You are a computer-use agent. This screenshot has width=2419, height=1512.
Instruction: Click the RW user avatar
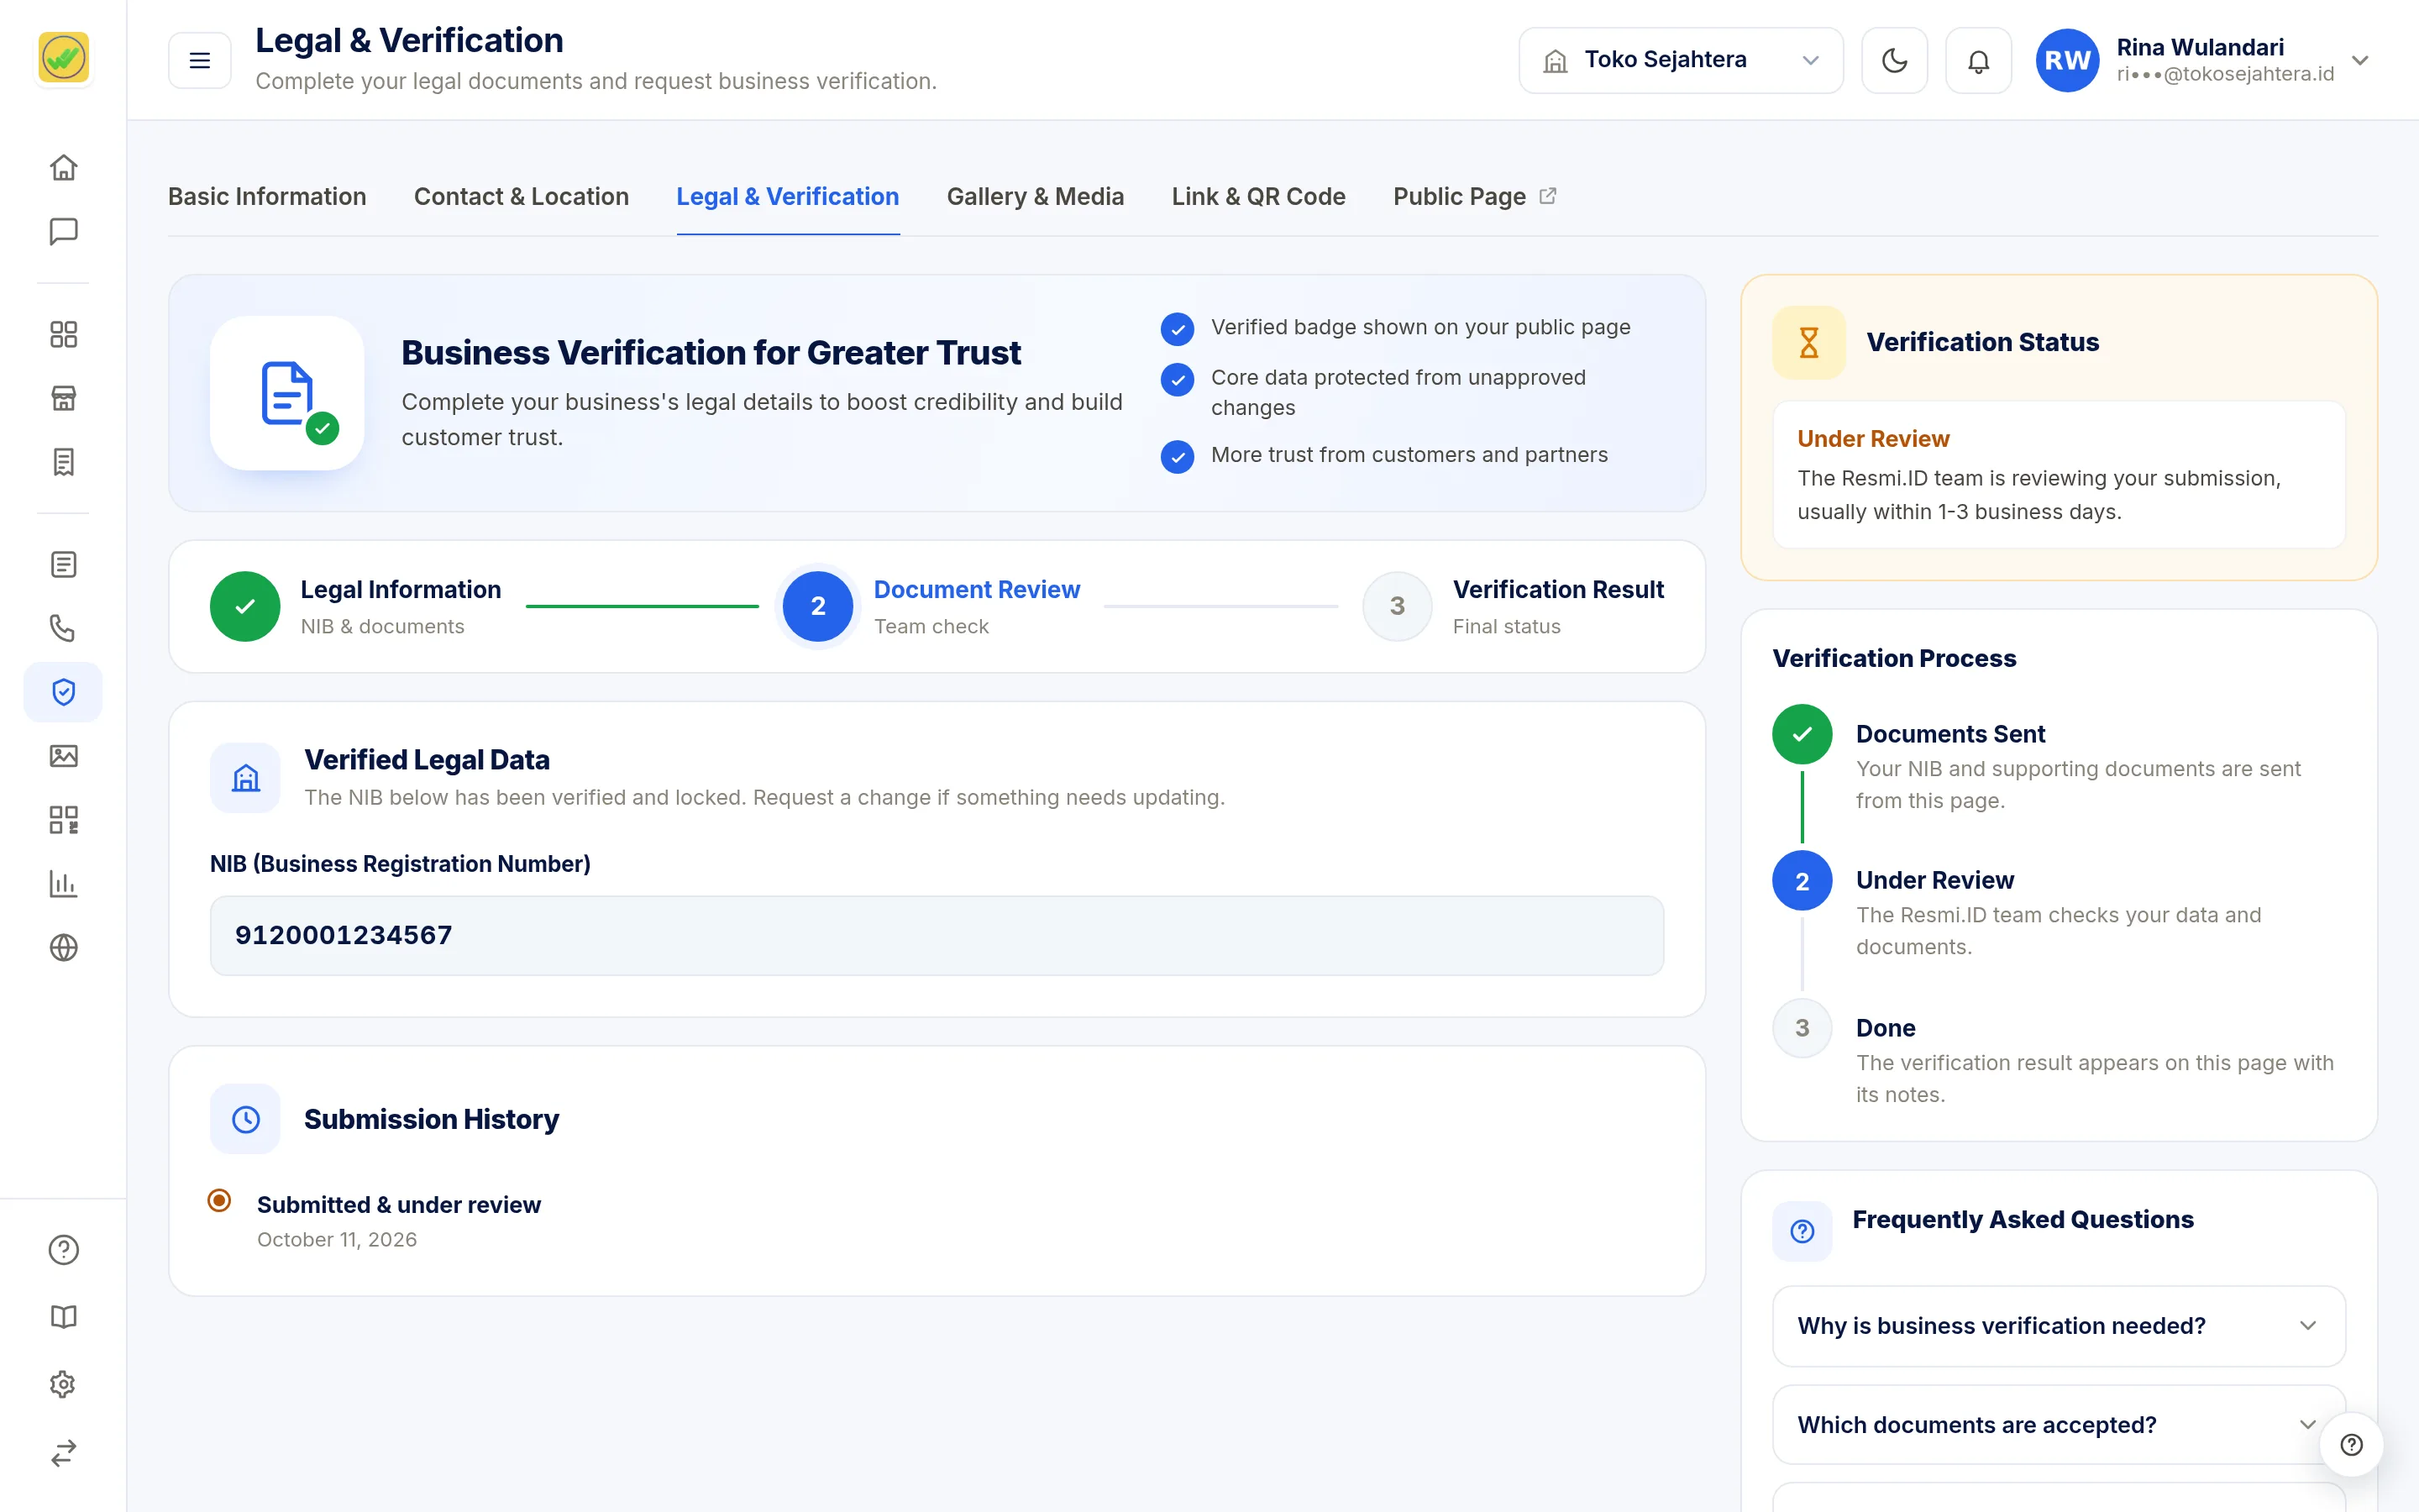(x=2067, y=60)
